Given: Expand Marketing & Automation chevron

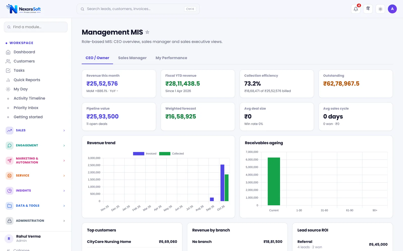Looking at the screenshot, I should (64, 161).
